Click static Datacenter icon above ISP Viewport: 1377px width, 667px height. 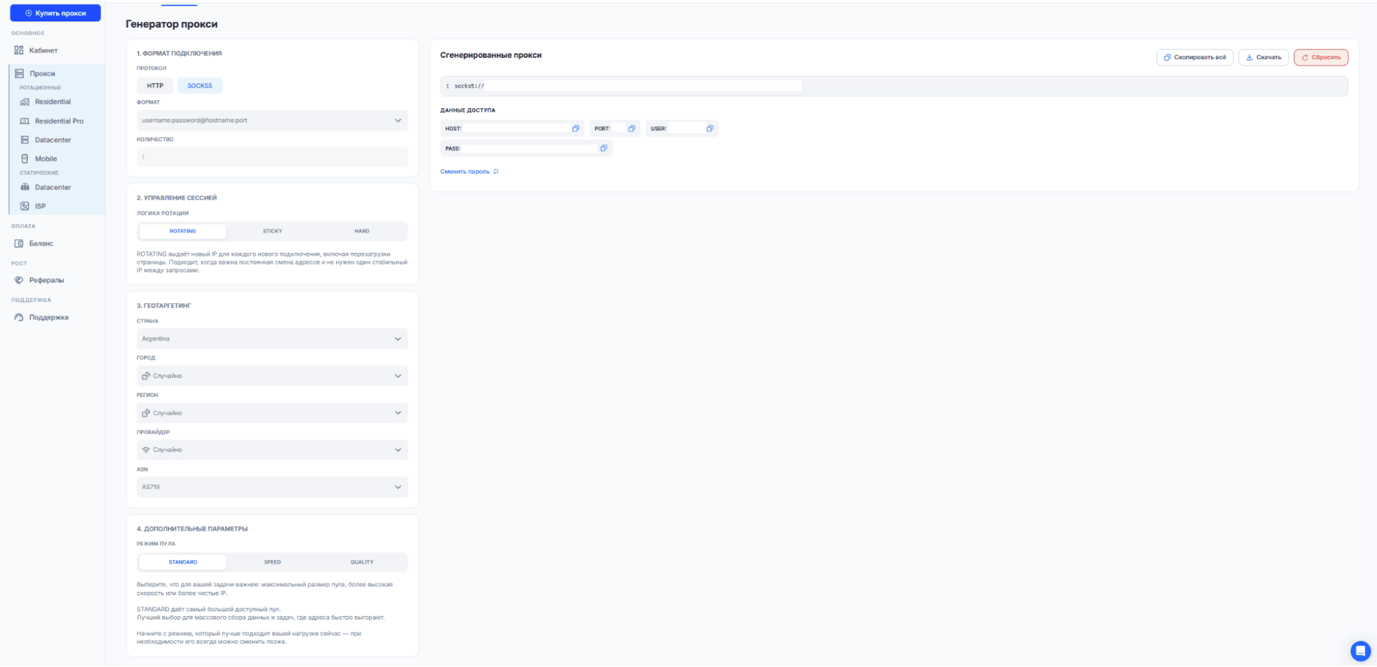[x=25, y=187]
